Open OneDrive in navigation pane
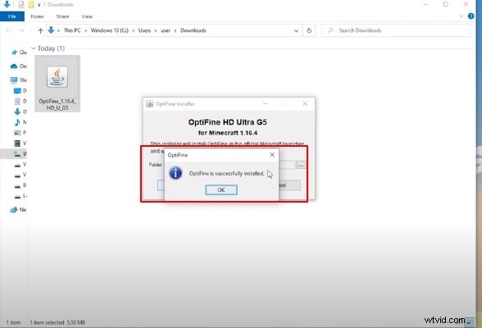Screen dimensions: 482x328 tap(18, 66)
